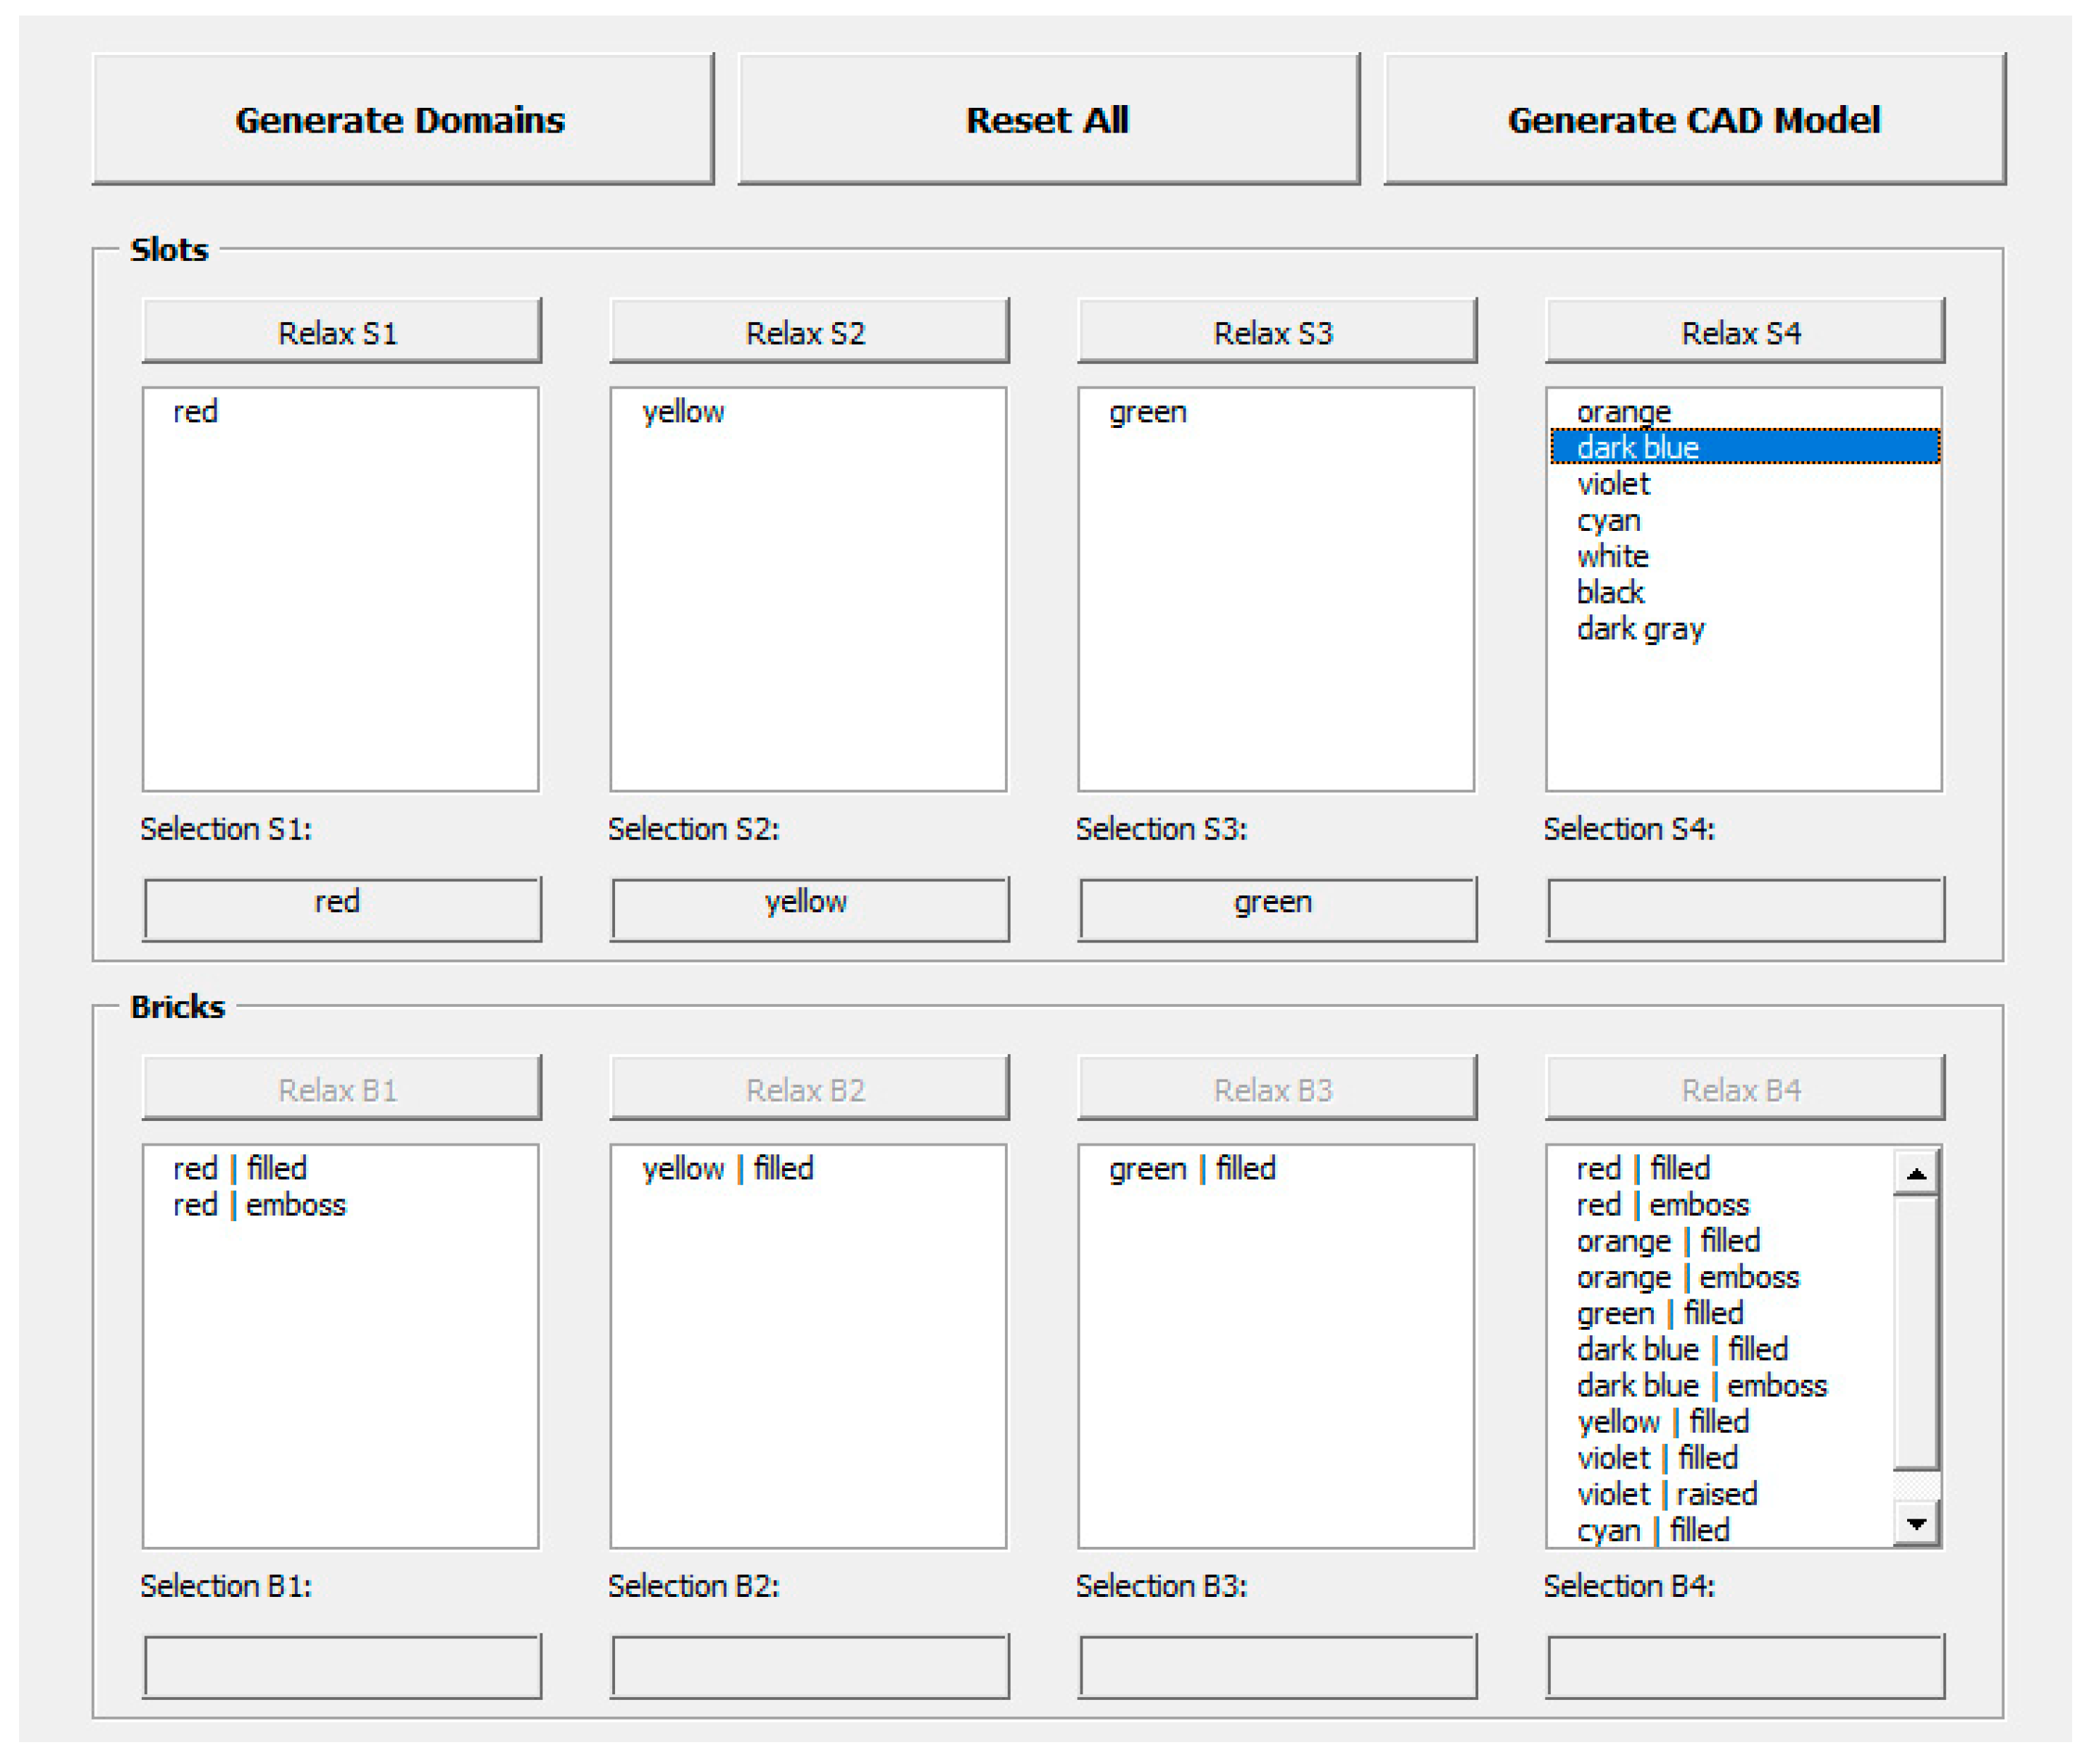2094x1764 pixels.
Task: Select orange in the S4 list
Action: [1623, 411]
